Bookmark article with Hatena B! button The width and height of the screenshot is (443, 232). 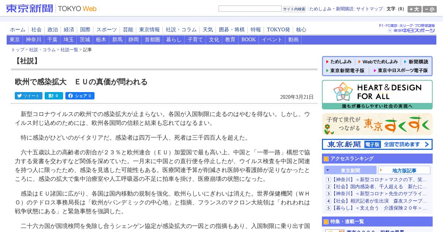click(54, 96)
